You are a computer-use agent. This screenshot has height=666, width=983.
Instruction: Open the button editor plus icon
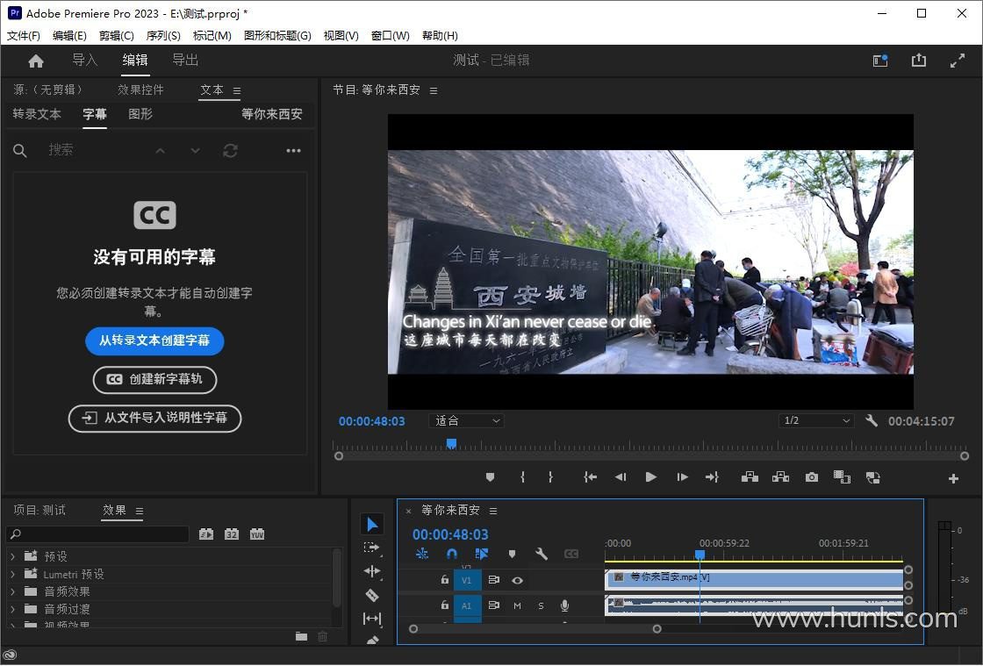pos(953,479)
